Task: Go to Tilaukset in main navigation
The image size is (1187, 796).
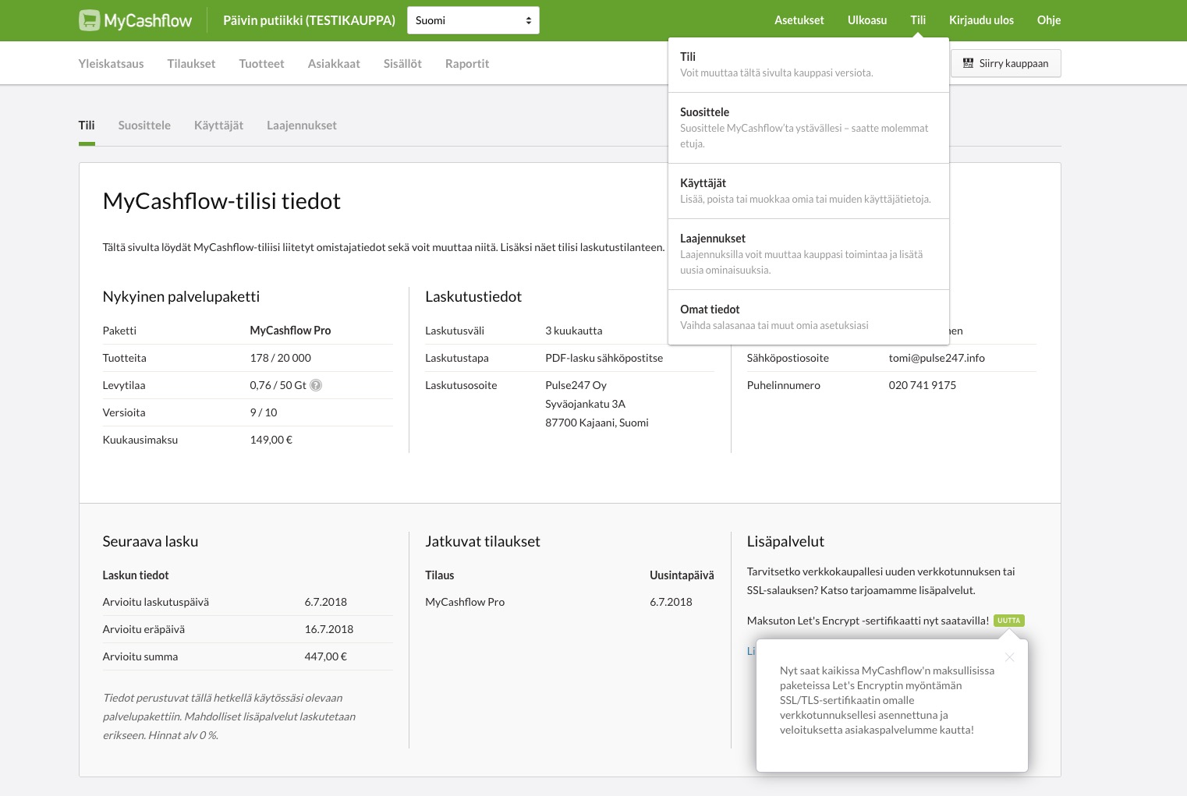Action: [191, 64]
